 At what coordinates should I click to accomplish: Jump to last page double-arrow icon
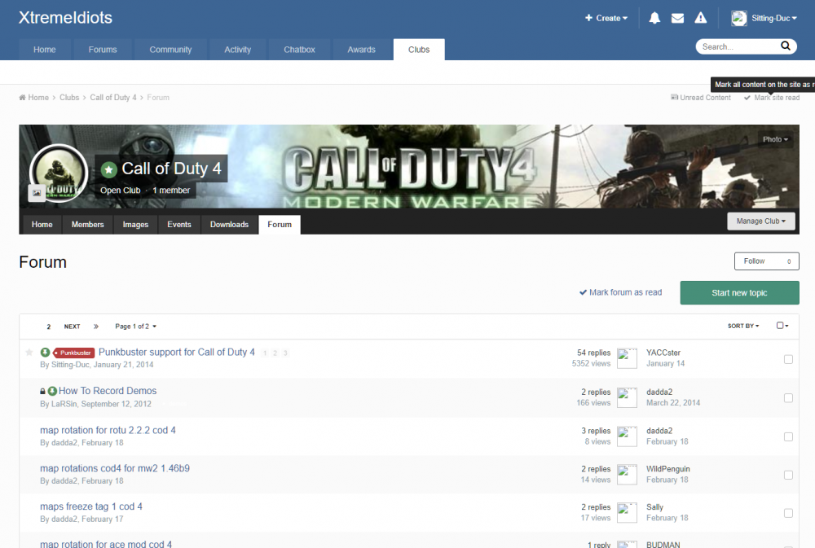point(96,327)
